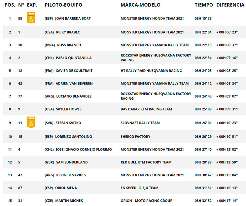Click Red Bull KTM Factory Team
The image size is (246, 206).
(x=146, y=162)
